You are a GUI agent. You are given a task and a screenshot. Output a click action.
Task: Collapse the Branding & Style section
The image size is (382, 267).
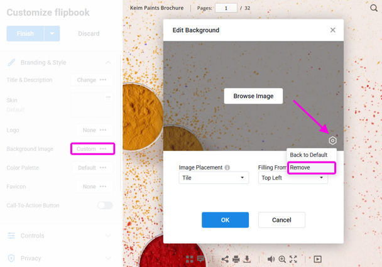(x=108, y=63)
